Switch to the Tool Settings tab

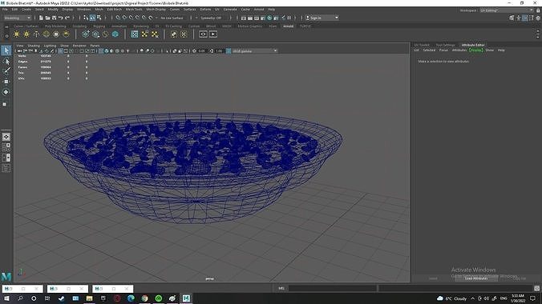[445, 45]
